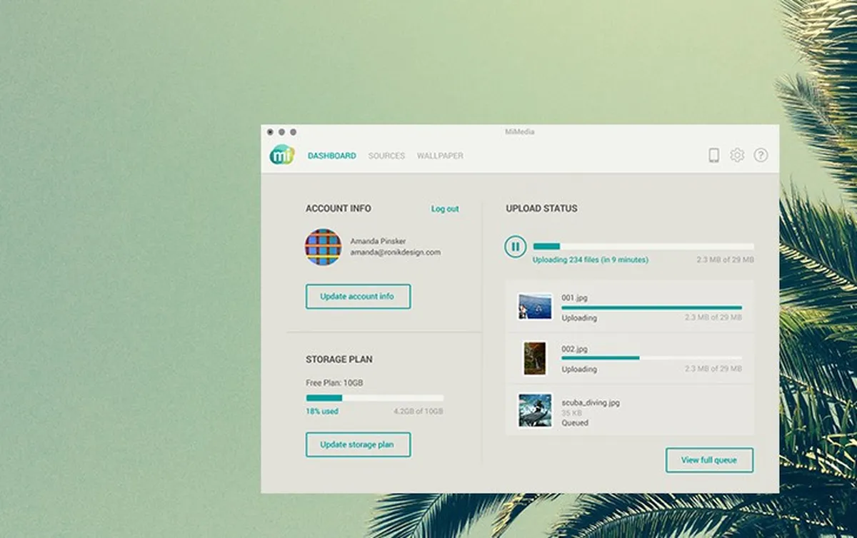
Task: Open the 001.jpg thumbnail
Action: tap(535, 307)
